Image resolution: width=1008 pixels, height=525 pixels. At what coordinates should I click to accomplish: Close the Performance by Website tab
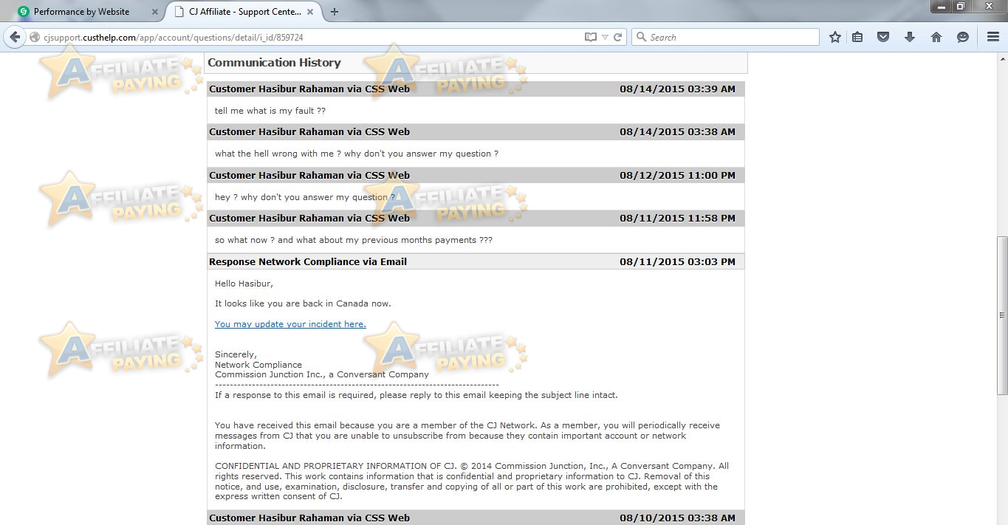154,12
